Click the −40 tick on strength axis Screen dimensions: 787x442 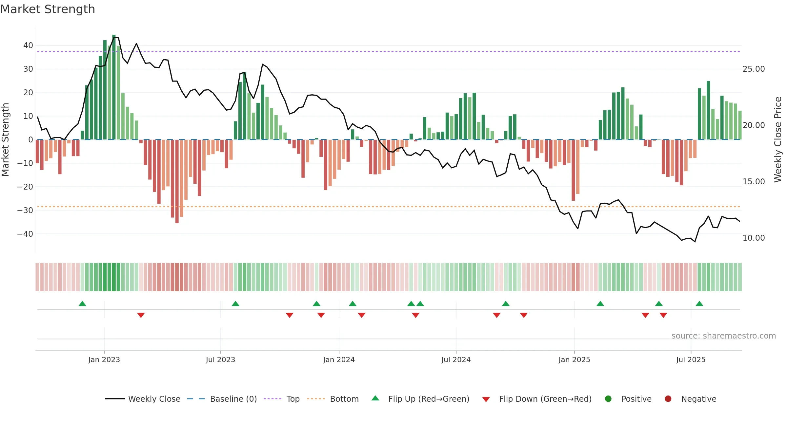pos(25,234)
